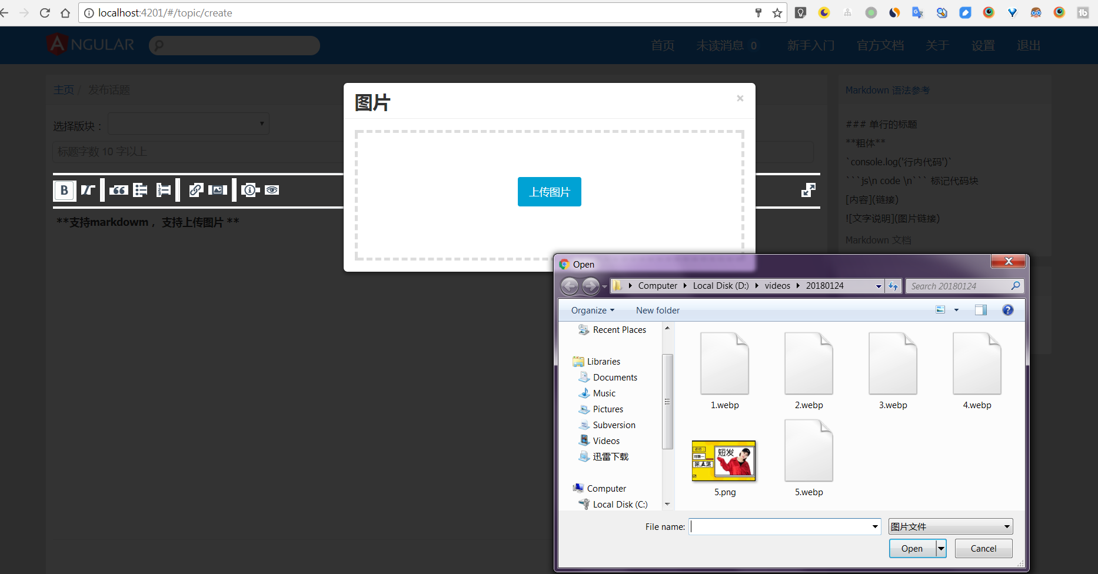1098x574 pixels.
Task: Open 设置 in the top navigation
Action: [983, 45]
